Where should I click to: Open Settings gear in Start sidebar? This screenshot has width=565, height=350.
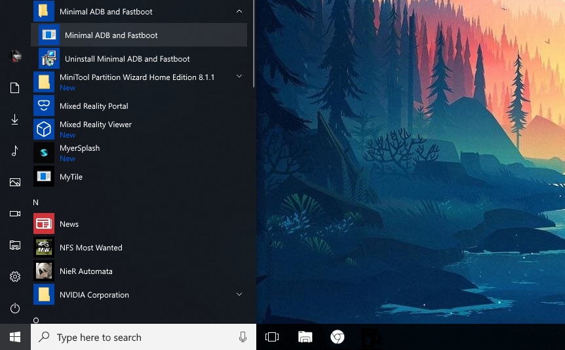15,277
